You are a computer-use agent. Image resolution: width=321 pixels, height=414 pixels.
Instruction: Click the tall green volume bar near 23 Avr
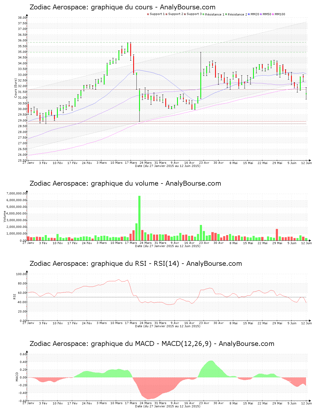201,233
